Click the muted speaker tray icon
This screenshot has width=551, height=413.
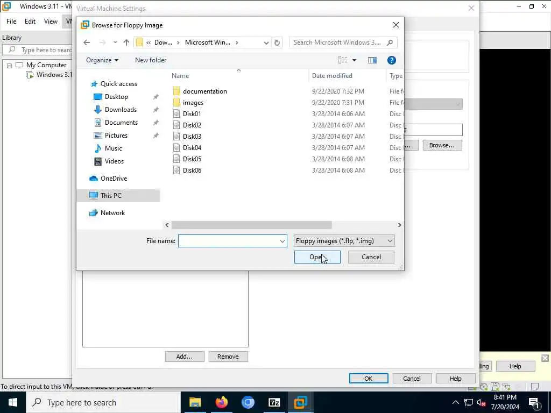point(482,403)
